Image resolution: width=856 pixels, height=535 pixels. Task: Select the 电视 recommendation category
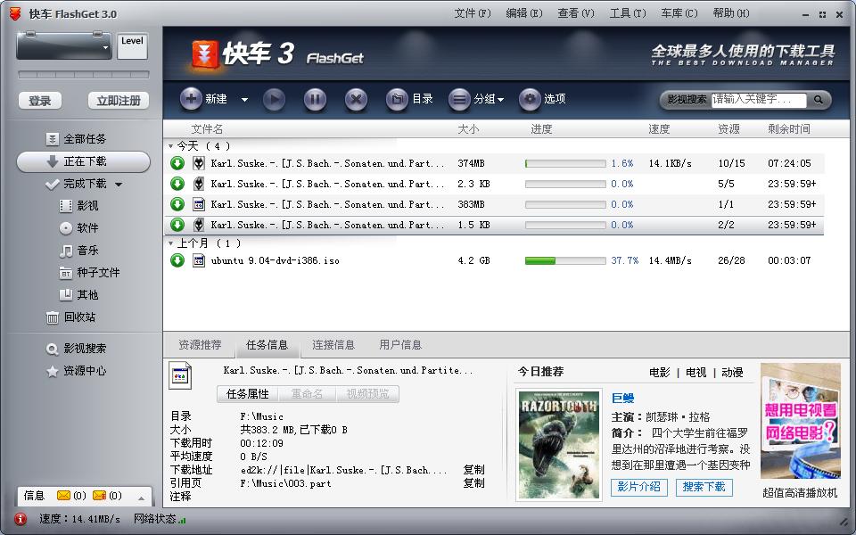tap(696, 373)
